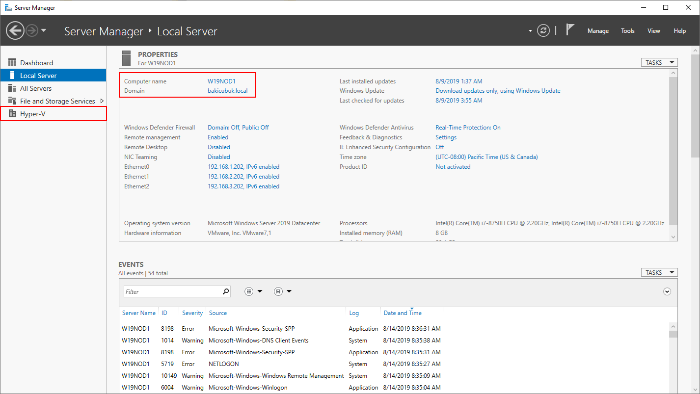Click the bakicubuk.local domain link
Screen dimensions: 700x394
click(x=228, y=91)
